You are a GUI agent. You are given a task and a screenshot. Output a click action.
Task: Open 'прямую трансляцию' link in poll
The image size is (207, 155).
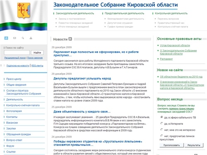point(182,109)
